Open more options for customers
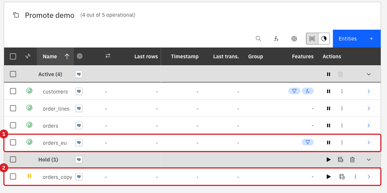 point(342,91)
